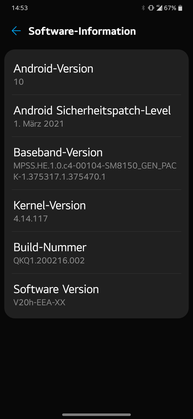193x419 pixels.
Task: Tap the Bluetooth status icon
Action: click(143, 8)
